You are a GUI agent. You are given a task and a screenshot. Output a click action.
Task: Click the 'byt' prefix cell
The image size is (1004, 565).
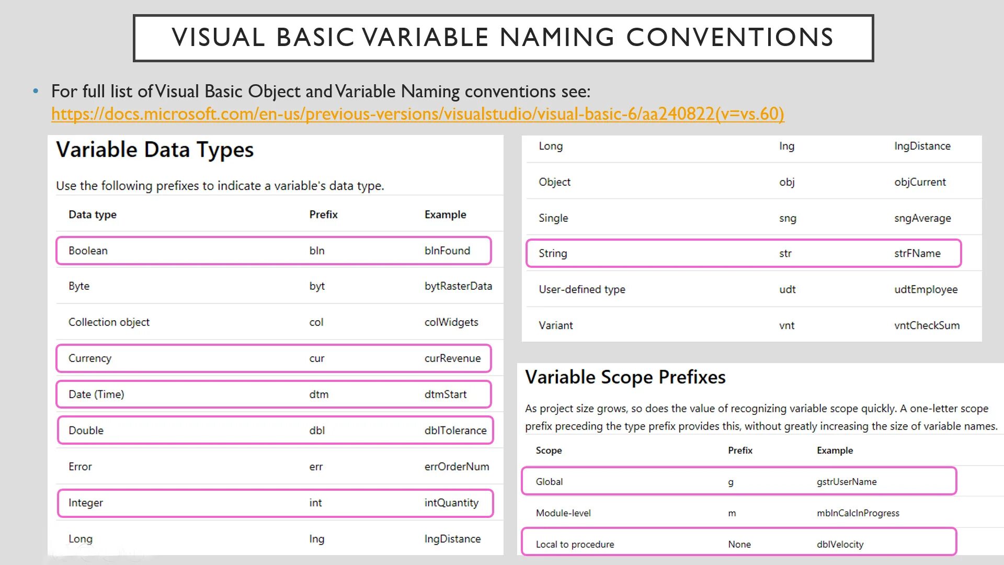317,286
